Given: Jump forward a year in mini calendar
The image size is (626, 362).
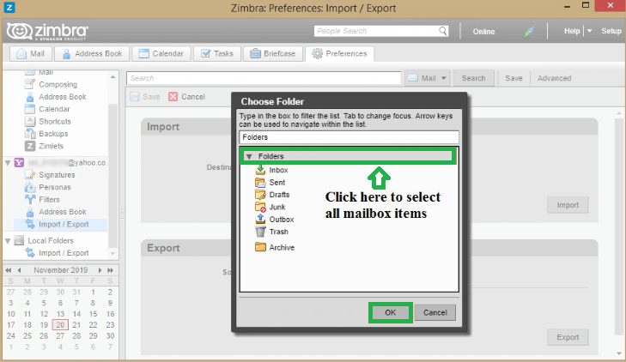Looking at the screenshot, I should click(111, 270).
